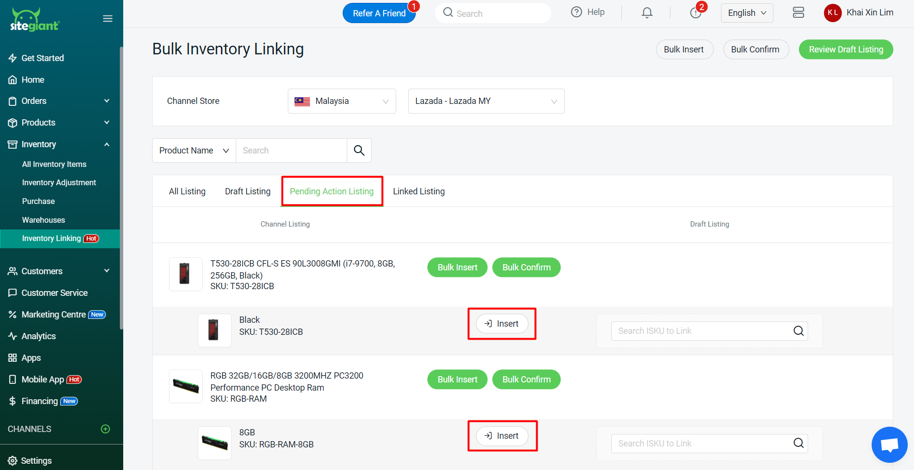Expand the Product Name filter dropdown
Screen dimensions: 914x470
[194, 151]
